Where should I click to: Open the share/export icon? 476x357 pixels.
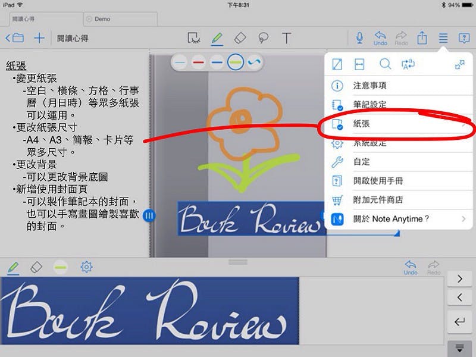coord(422,38)
